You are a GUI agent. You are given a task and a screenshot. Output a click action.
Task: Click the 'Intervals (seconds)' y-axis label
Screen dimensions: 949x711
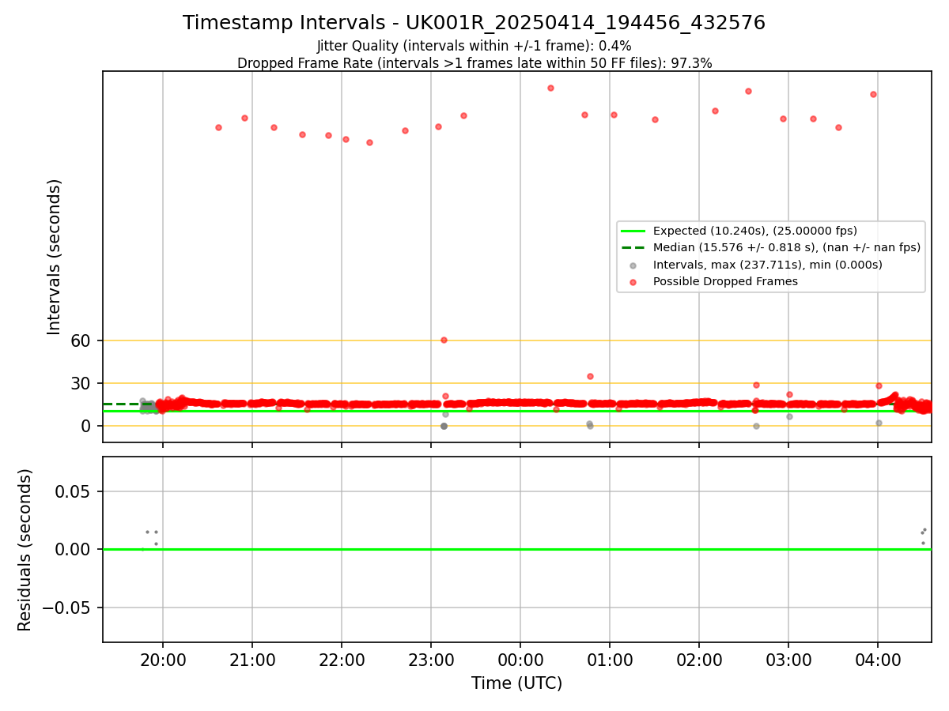pyautogui.click(x=54, y=257)
